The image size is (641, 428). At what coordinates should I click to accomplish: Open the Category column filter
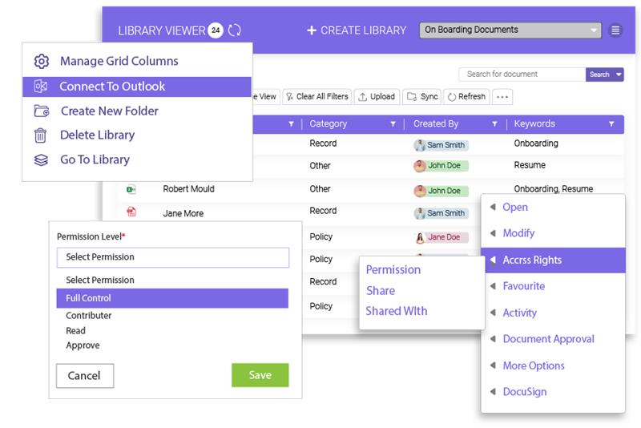(393, 124)
